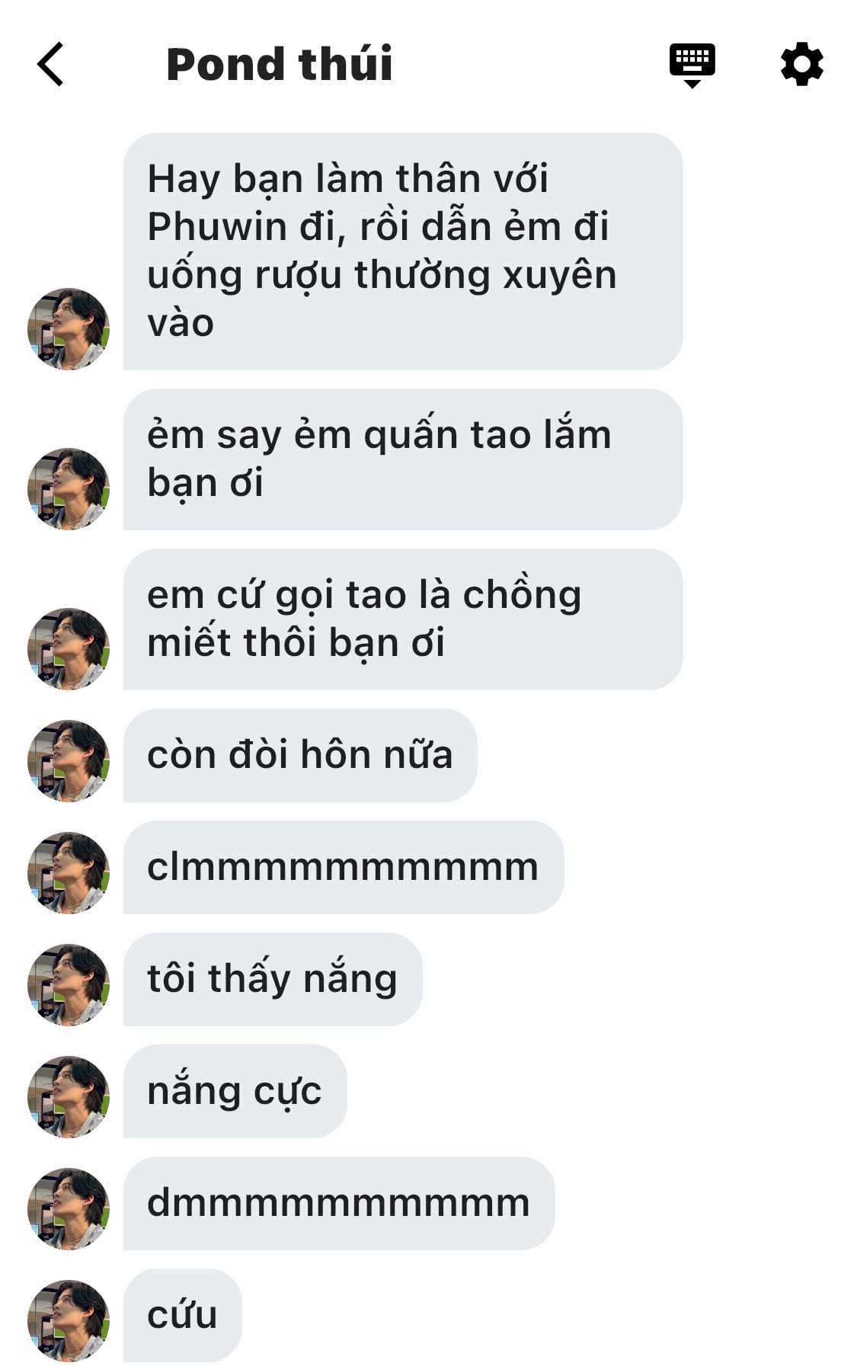Select the 'còn đòi hôn nữa' bubble

point(300,755)
